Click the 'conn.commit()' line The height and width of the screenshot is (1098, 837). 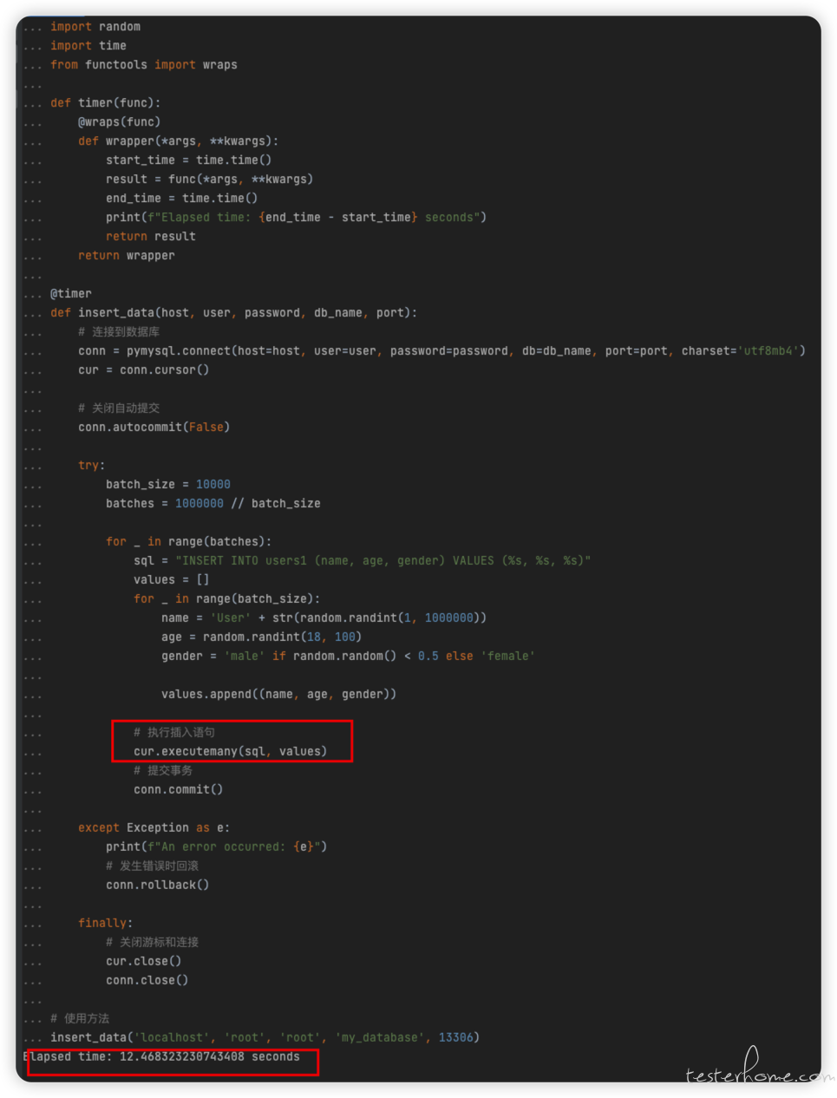179,790
